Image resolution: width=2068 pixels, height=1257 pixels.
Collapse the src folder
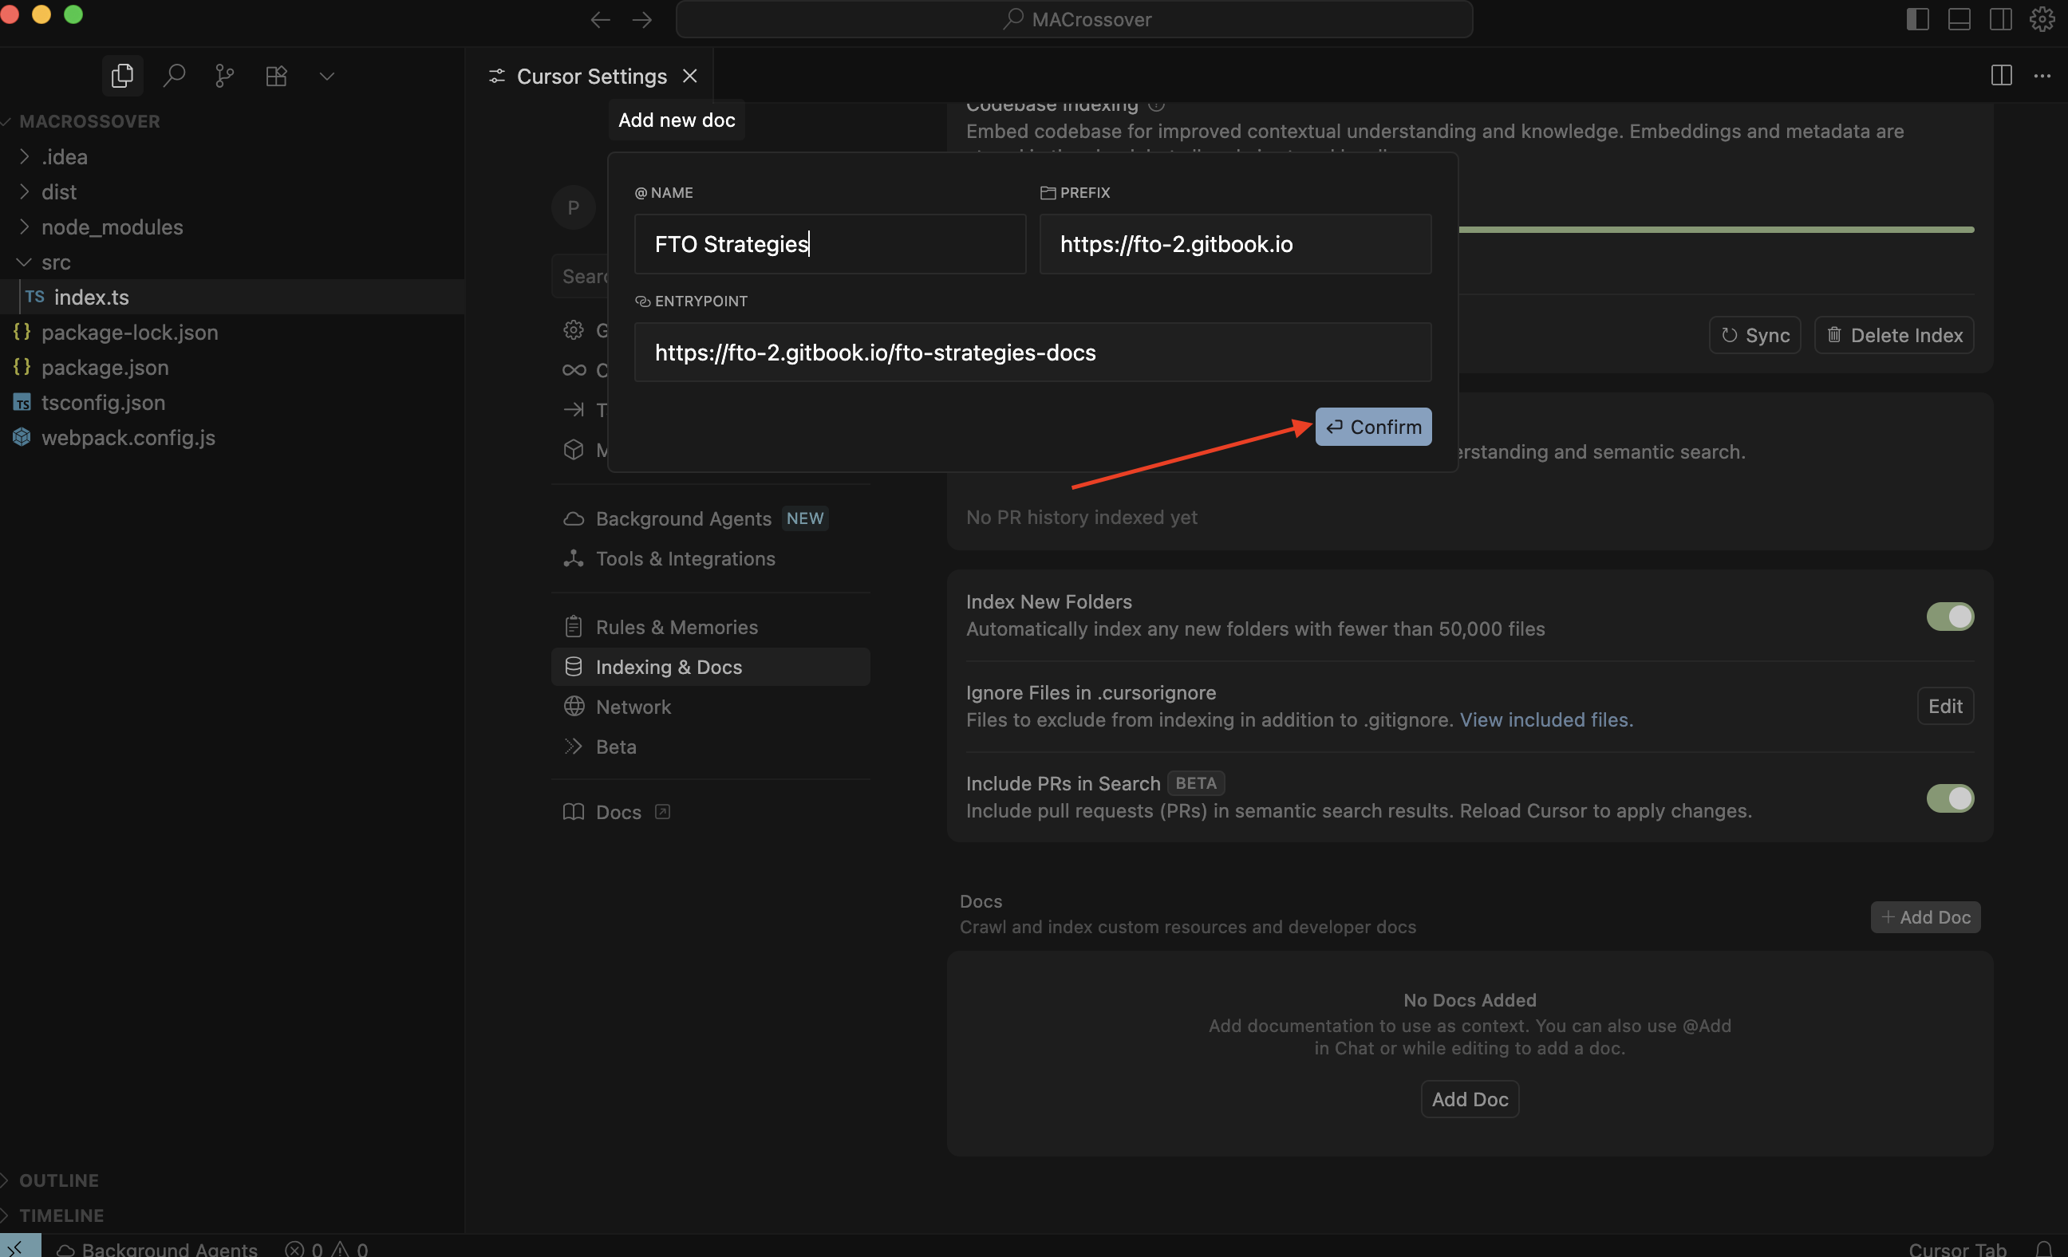(55, 262)
